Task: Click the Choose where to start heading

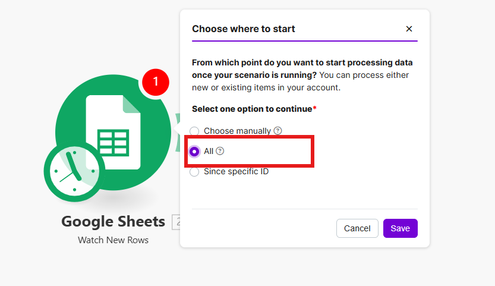Action: pos(244,29)
